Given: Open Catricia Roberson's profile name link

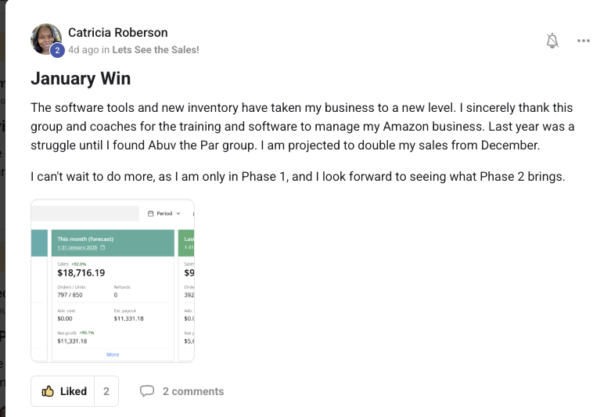Looking at the screenshot, I should 117,32.
